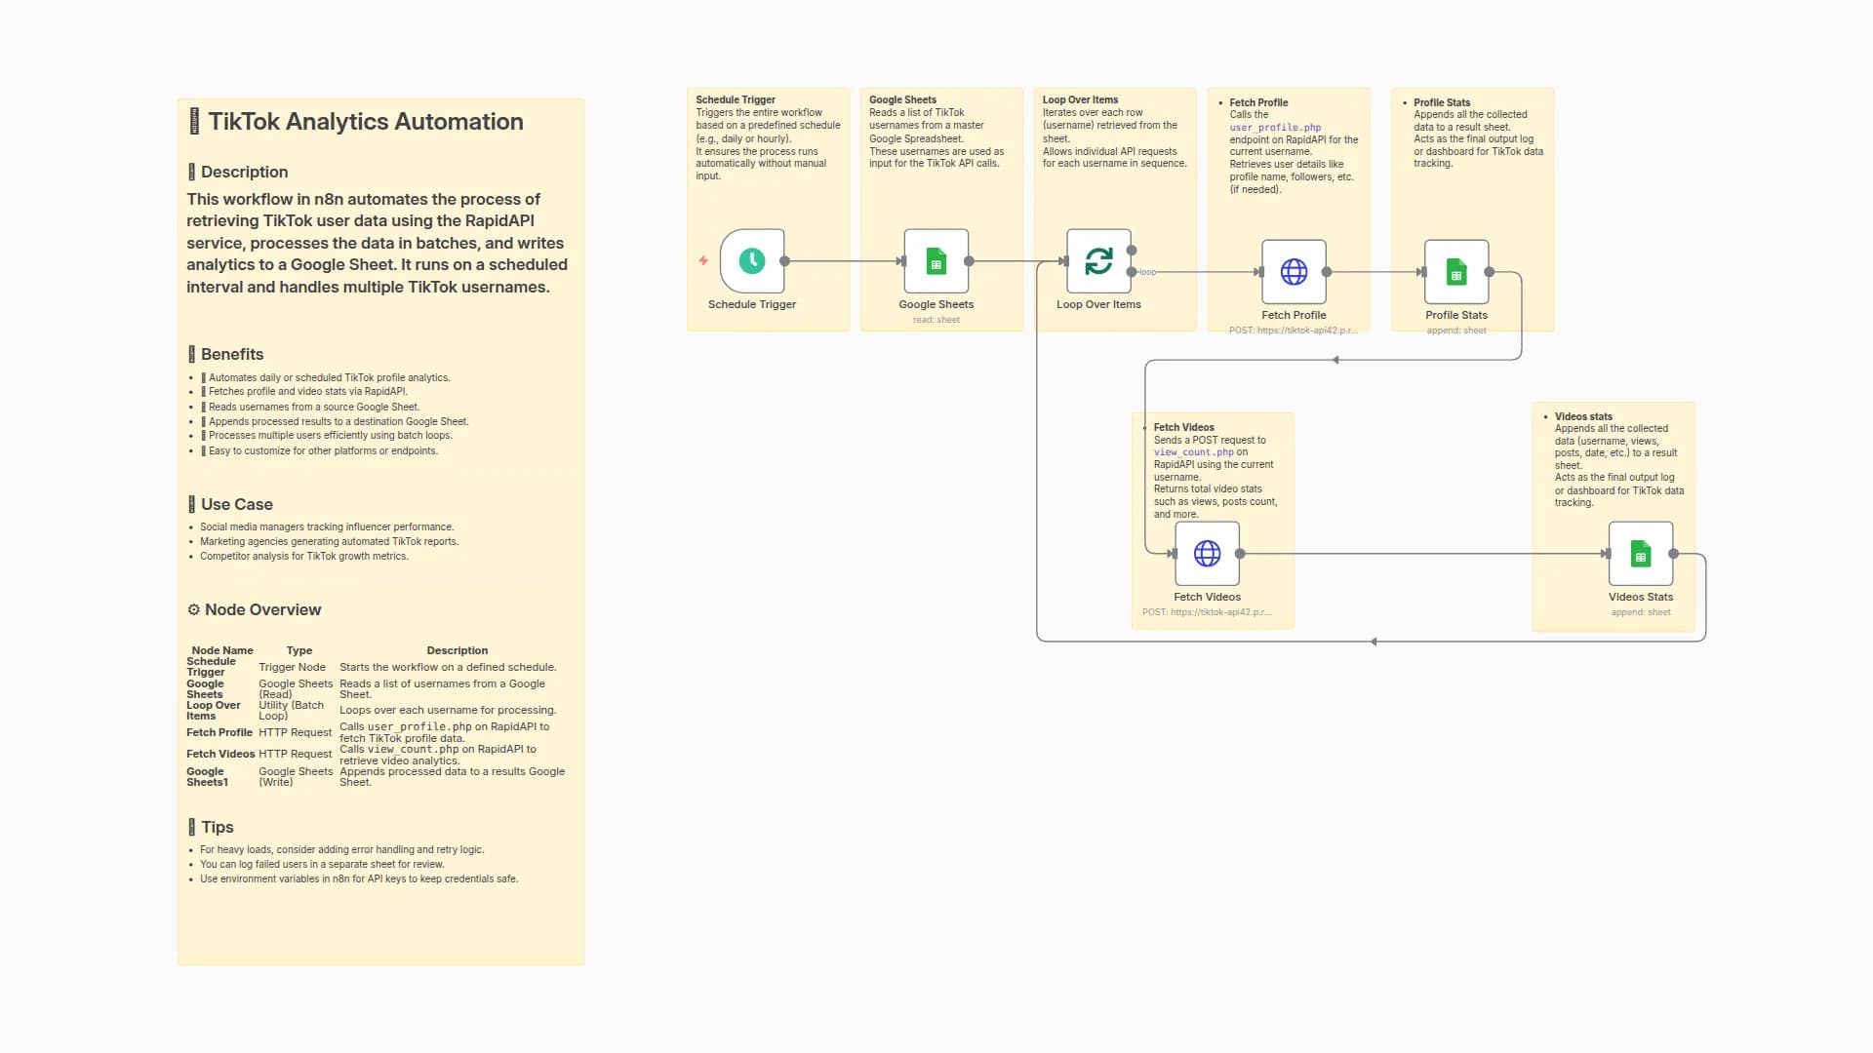
Task: Click the 'append: sheet' label under Videos Stats
Action: click(1641, 611)
